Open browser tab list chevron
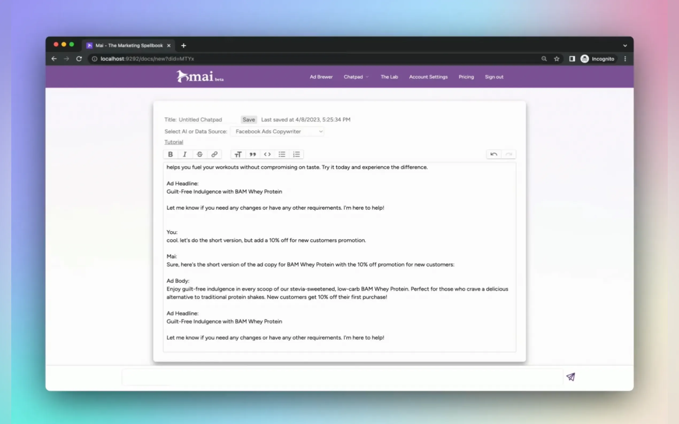This screenshot has height=424, width=679. 625,45
